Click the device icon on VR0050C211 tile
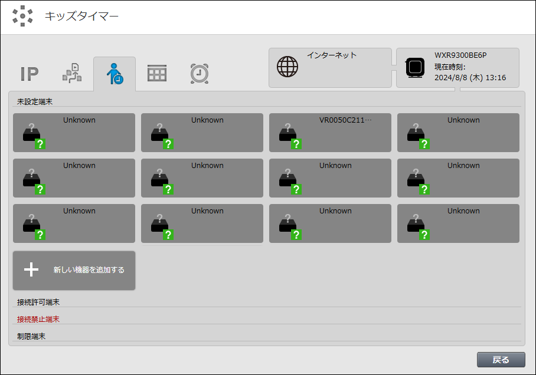The width and height of the screenshot is (536, 375). point(288,134)
